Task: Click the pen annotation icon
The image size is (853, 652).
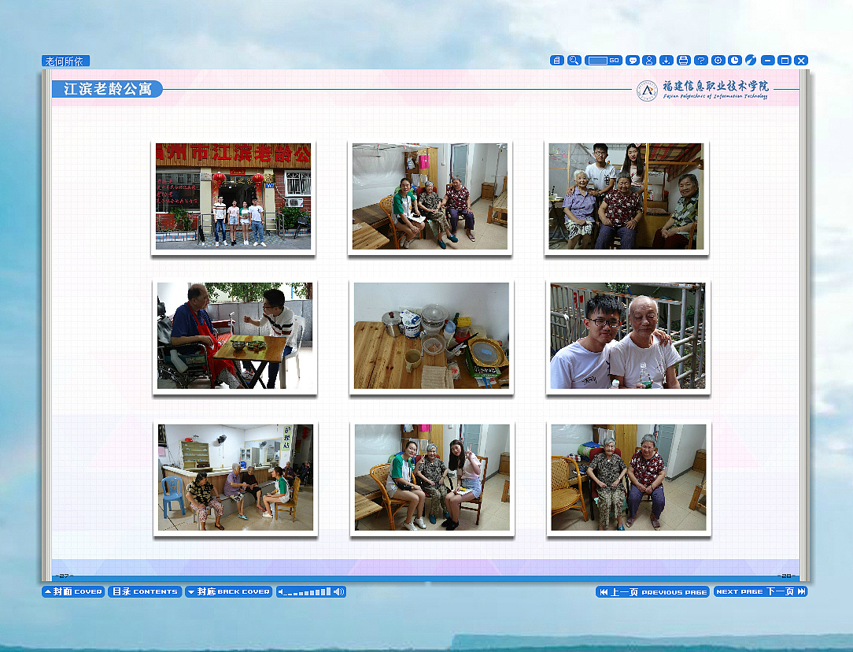Action: [x=751, y=61]
